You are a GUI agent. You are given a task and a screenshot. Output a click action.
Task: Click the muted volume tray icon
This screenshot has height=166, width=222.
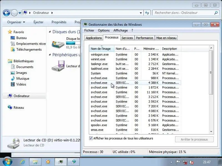click(191, 162)
